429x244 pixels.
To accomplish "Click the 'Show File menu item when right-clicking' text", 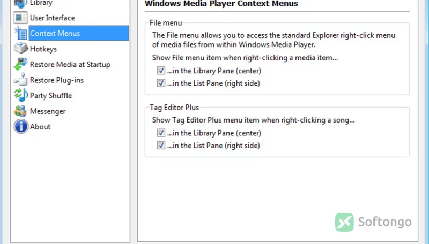I will click(x=245, y=58).
